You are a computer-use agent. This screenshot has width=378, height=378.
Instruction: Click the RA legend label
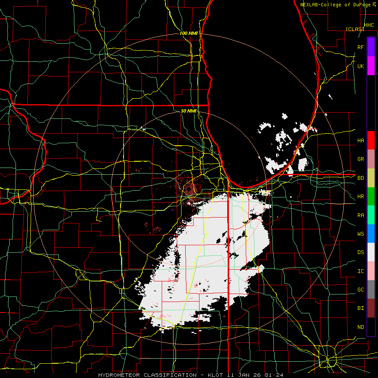point(360,215)
